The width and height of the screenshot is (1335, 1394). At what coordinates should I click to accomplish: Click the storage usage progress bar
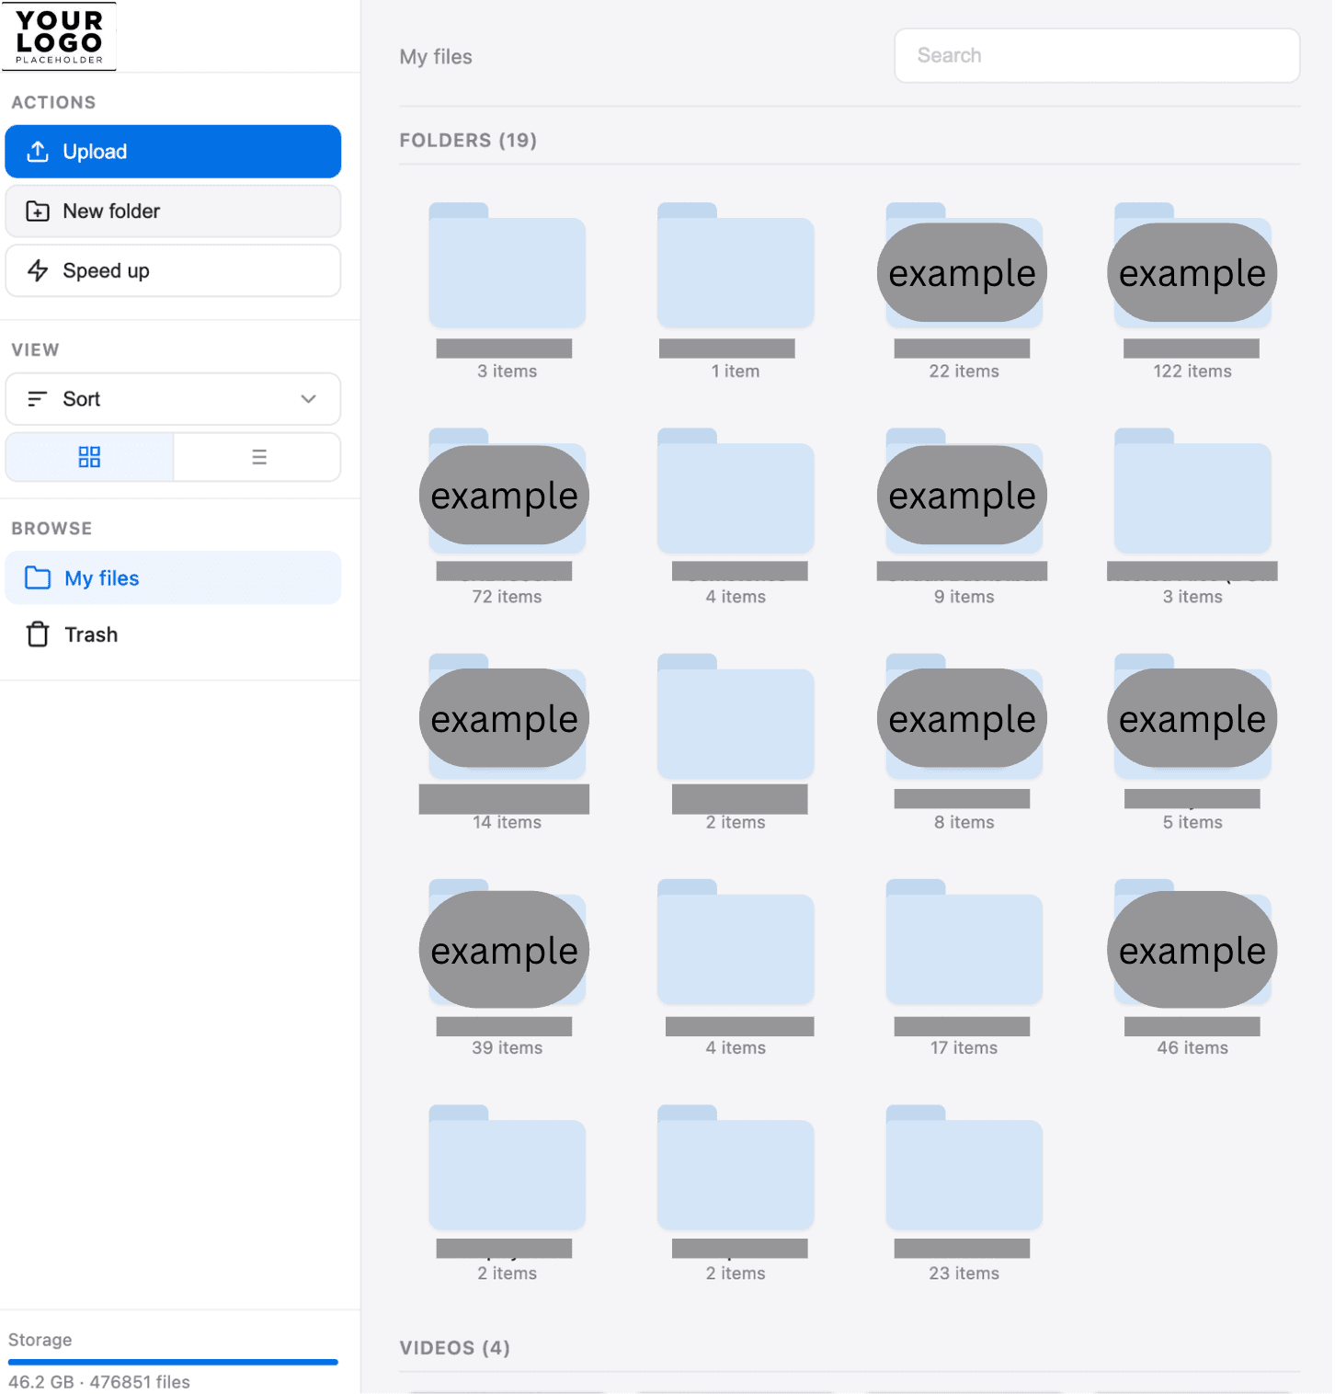pyautogui.click(x=173, y=1362)
